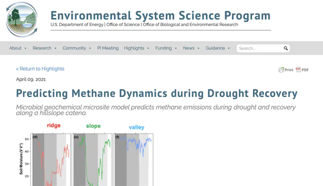Expand the Highlights dropdown arrow
This screenshot has width=323, height=186.
coord(148,48)
